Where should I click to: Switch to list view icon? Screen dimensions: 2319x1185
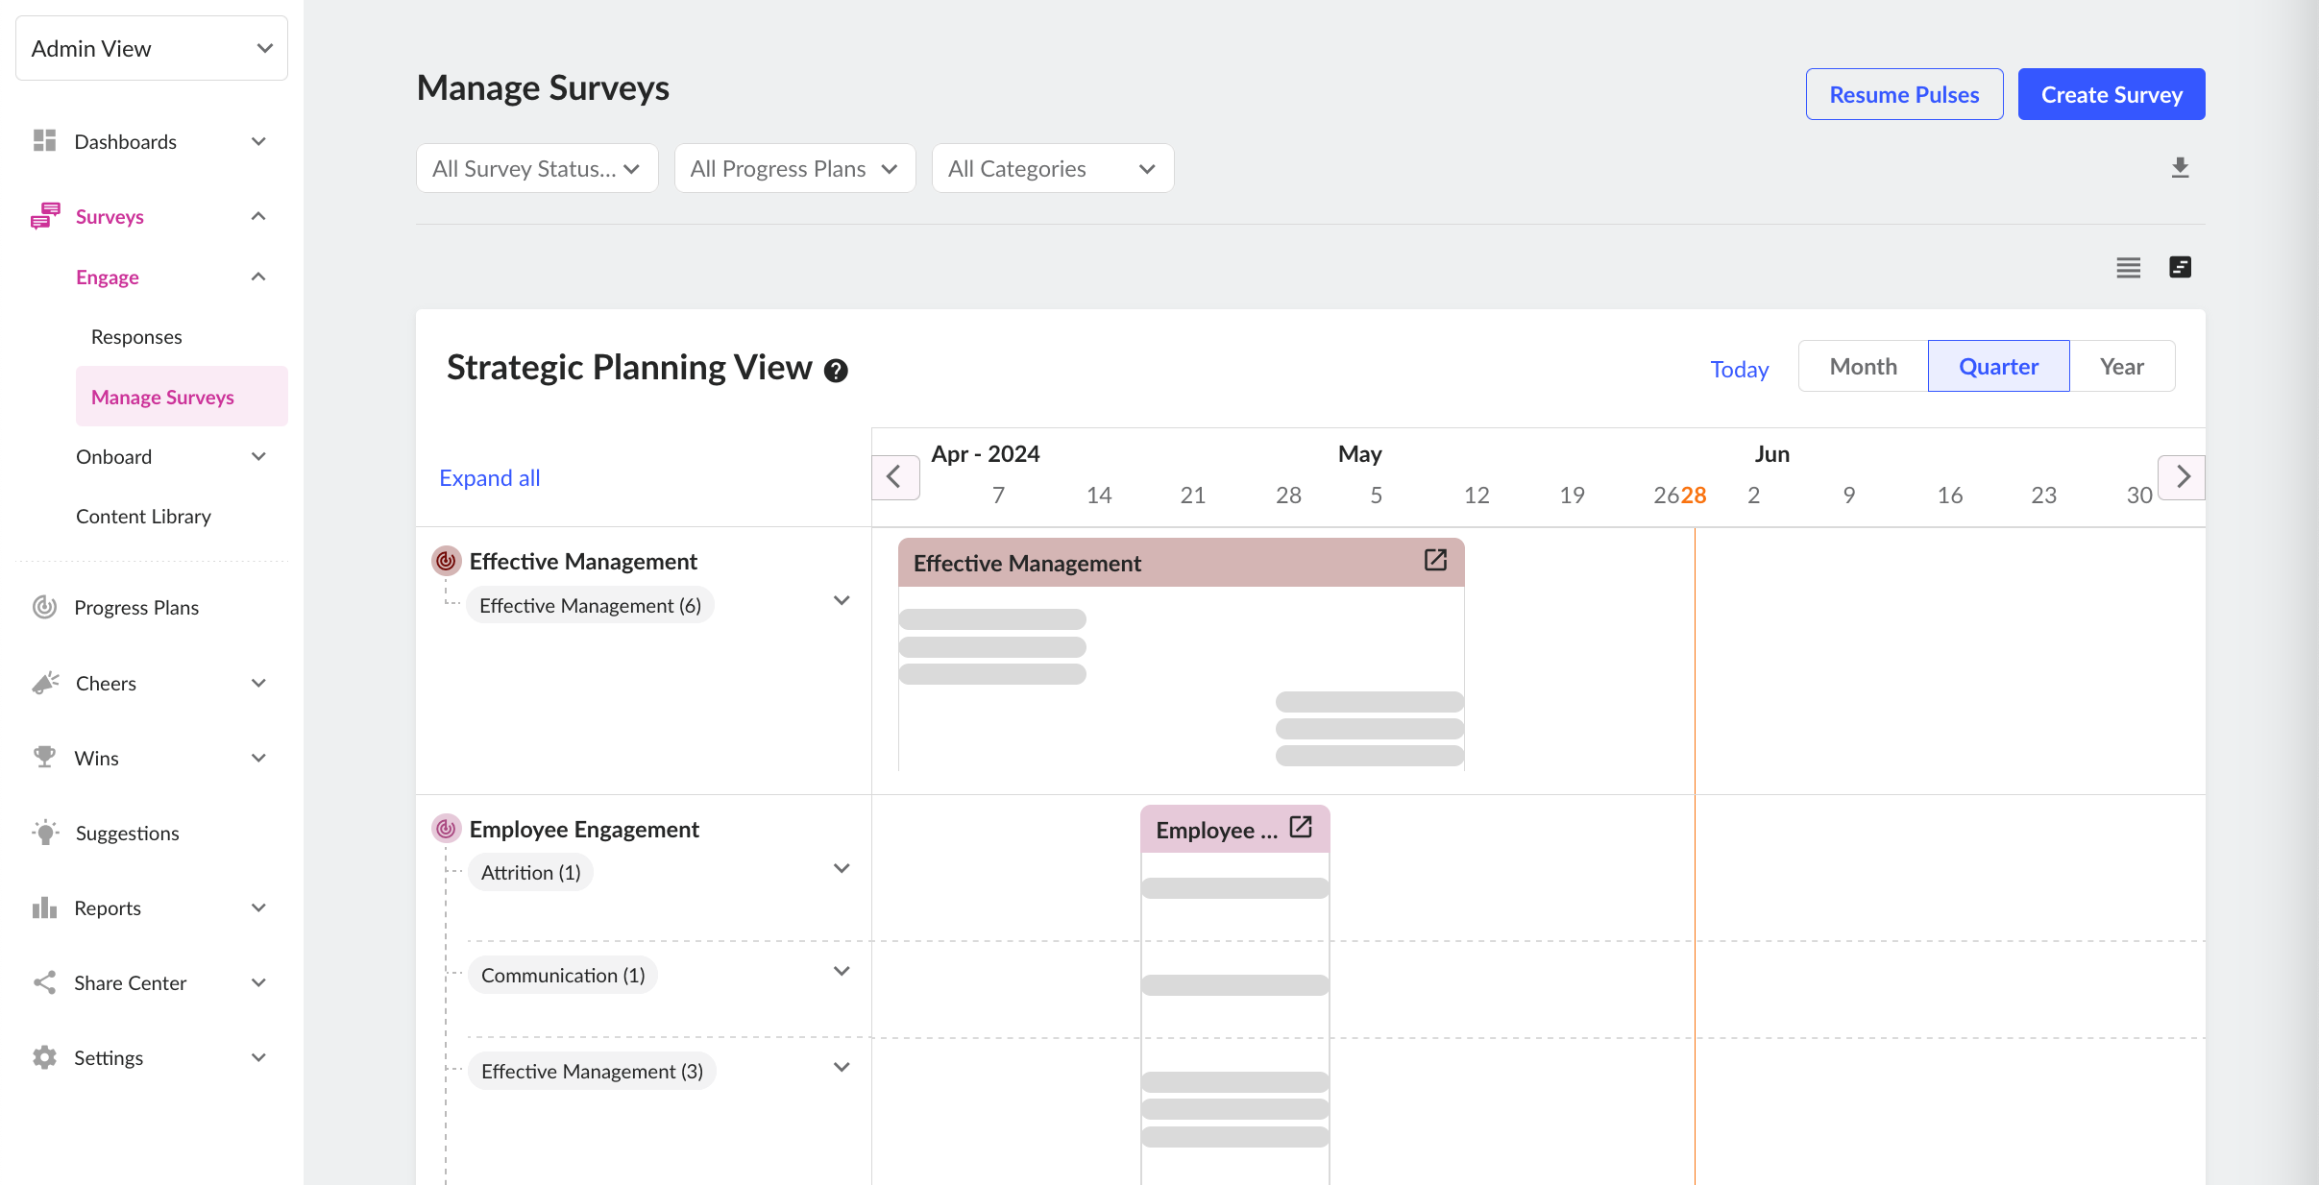point(2129,267)
